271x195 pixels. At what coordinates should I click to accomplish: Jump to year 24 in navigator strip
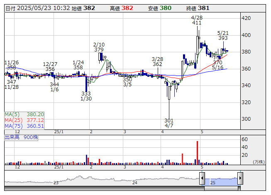point(134,183)
